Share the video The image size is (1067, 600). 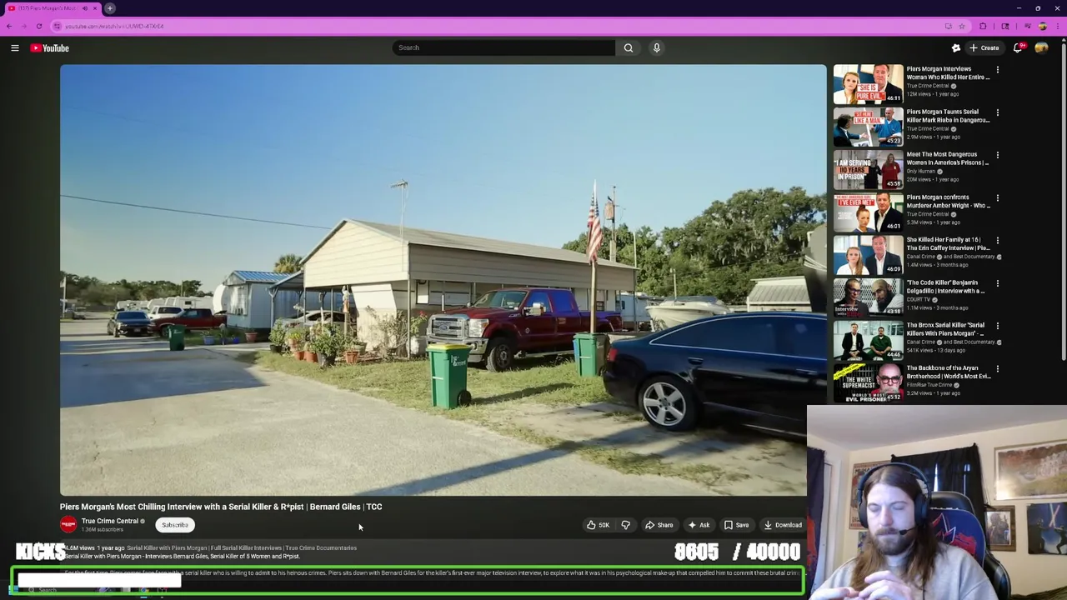pos(659,525)
